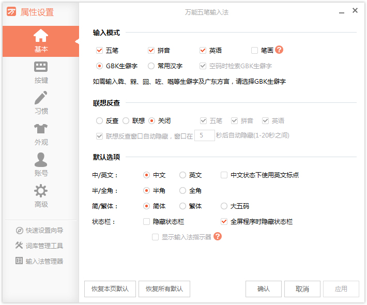Click the 取消 button
The image size is (367, 305).
point(302,289)
